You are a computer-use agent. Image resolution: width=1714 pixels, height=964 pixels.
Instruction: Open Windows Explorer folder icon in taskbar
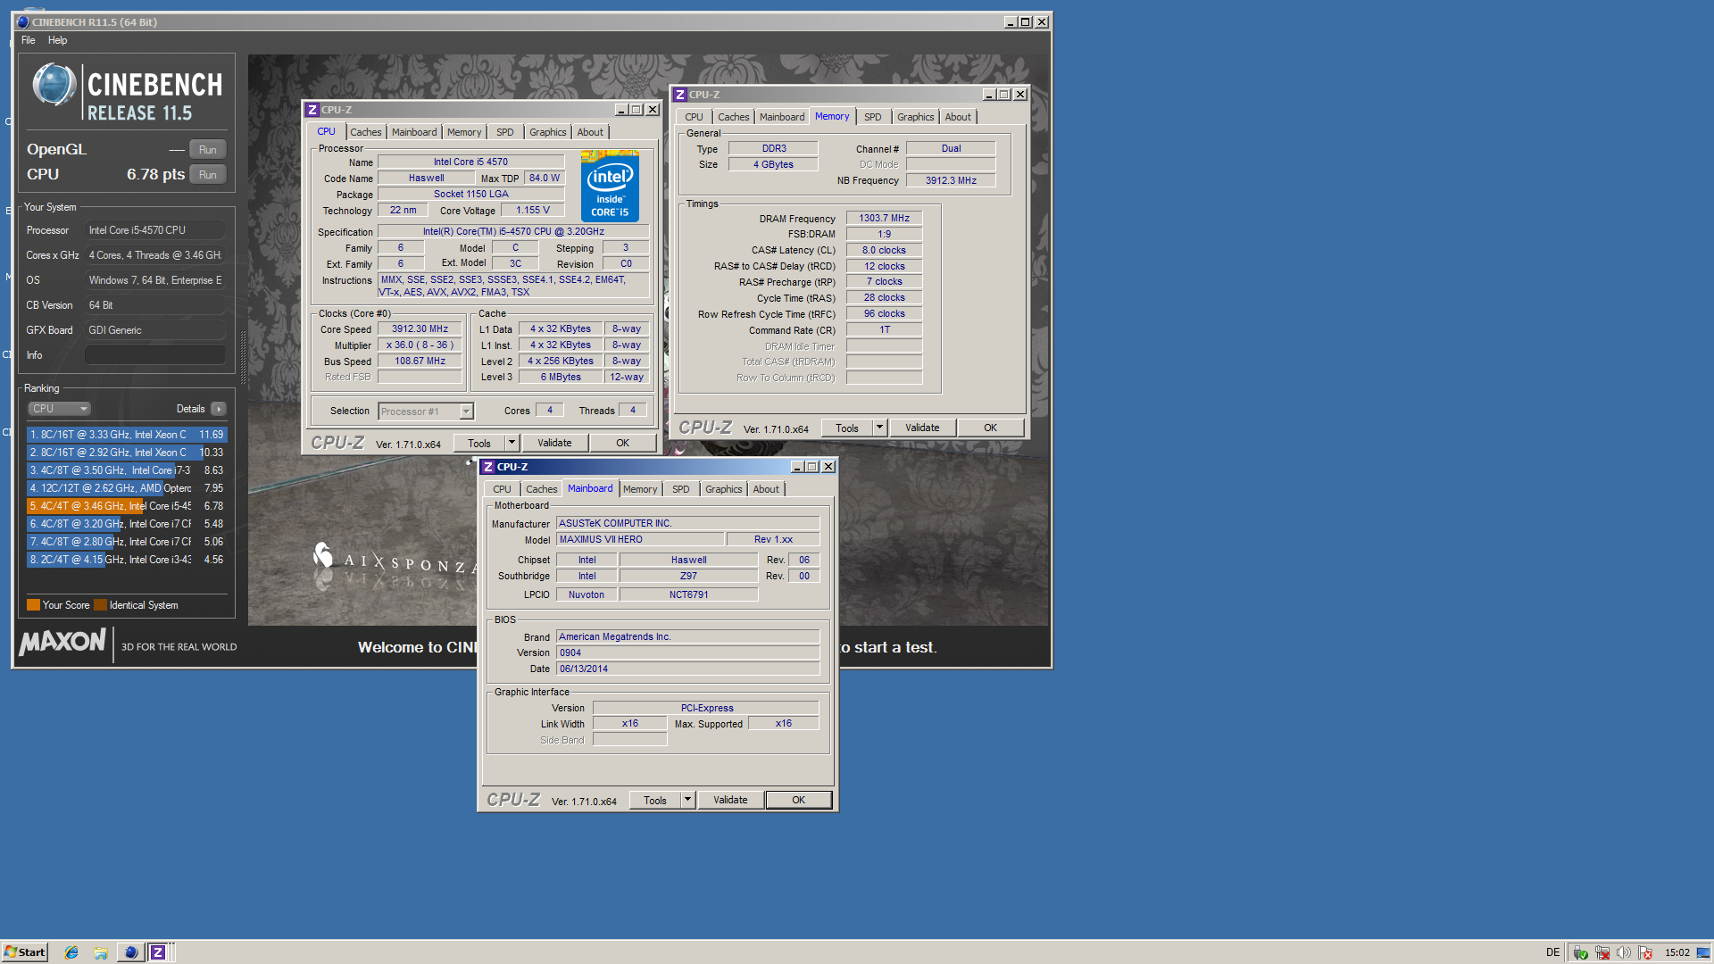click(x=101, y=952)
